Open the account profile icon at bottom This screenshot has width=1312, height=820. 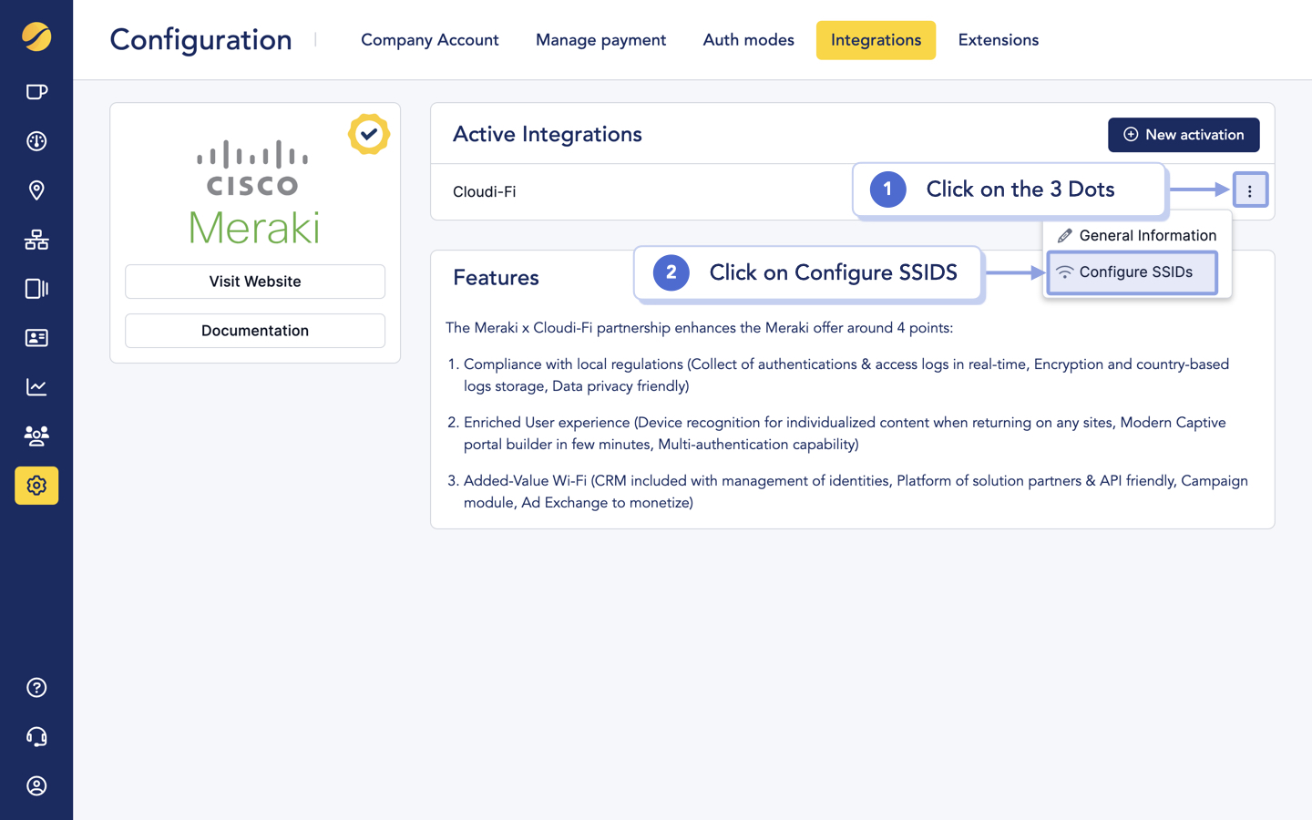pyautogui.click(x=36, y=785)
